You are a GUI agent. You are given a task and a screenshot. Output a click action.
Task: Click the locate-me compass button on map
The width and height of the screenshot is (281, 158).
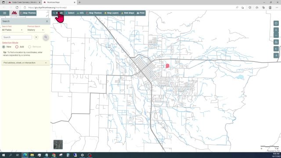click(x=276, y=23)
